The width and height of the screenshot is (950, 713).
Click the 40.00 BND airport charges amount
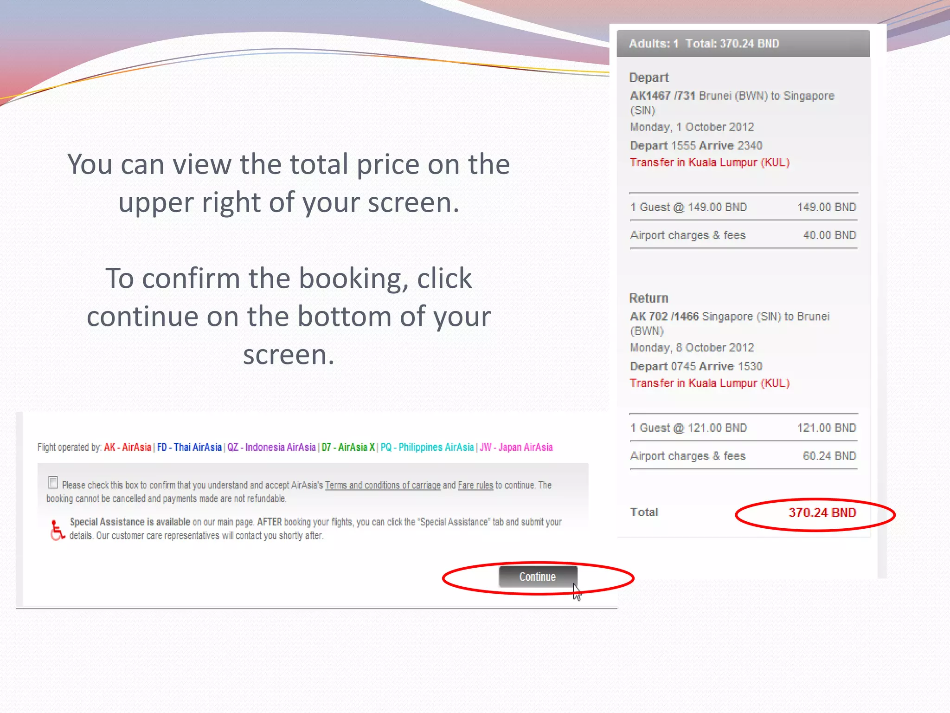point(830,235)
